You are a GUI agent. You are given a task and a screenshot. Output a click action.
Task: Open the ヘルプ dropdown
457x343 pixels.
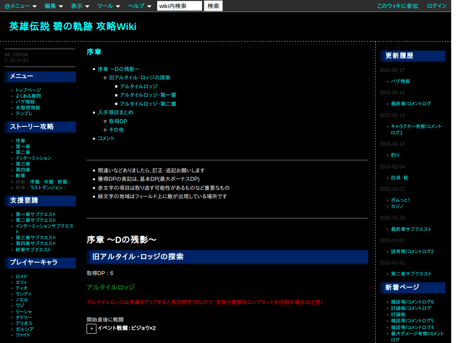click(137, 6)
